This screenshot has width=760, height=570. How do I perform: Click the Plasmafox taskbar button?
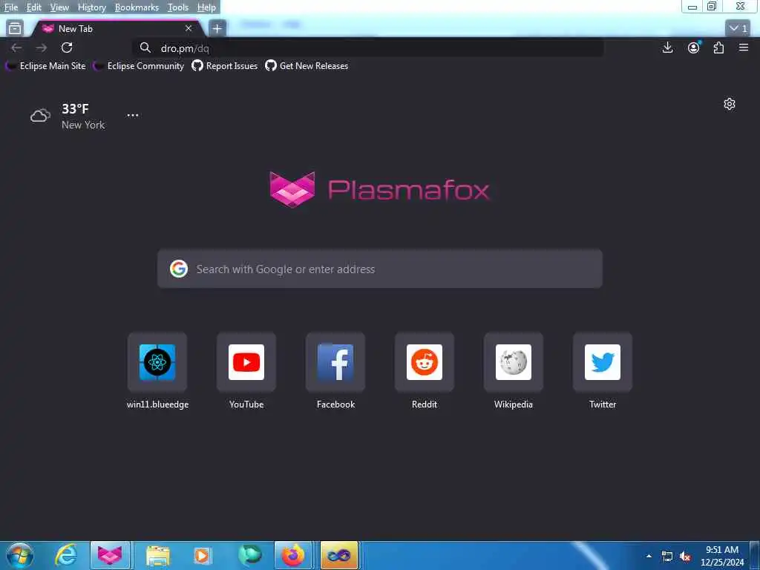click(x=110, y=555)
